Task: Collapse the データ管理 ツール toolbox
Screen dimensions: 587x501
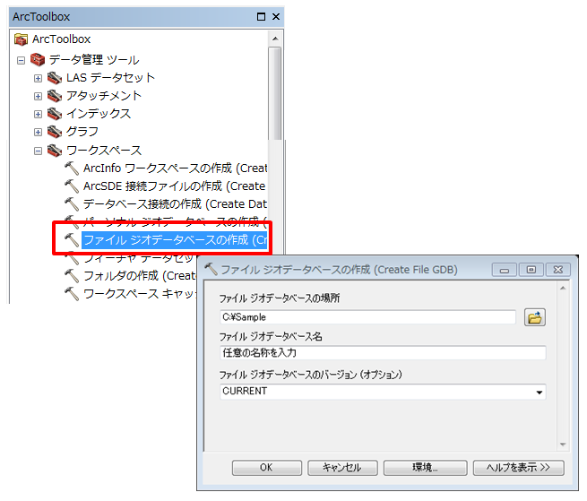Action: pyautogui.click(x=21, y=60)
